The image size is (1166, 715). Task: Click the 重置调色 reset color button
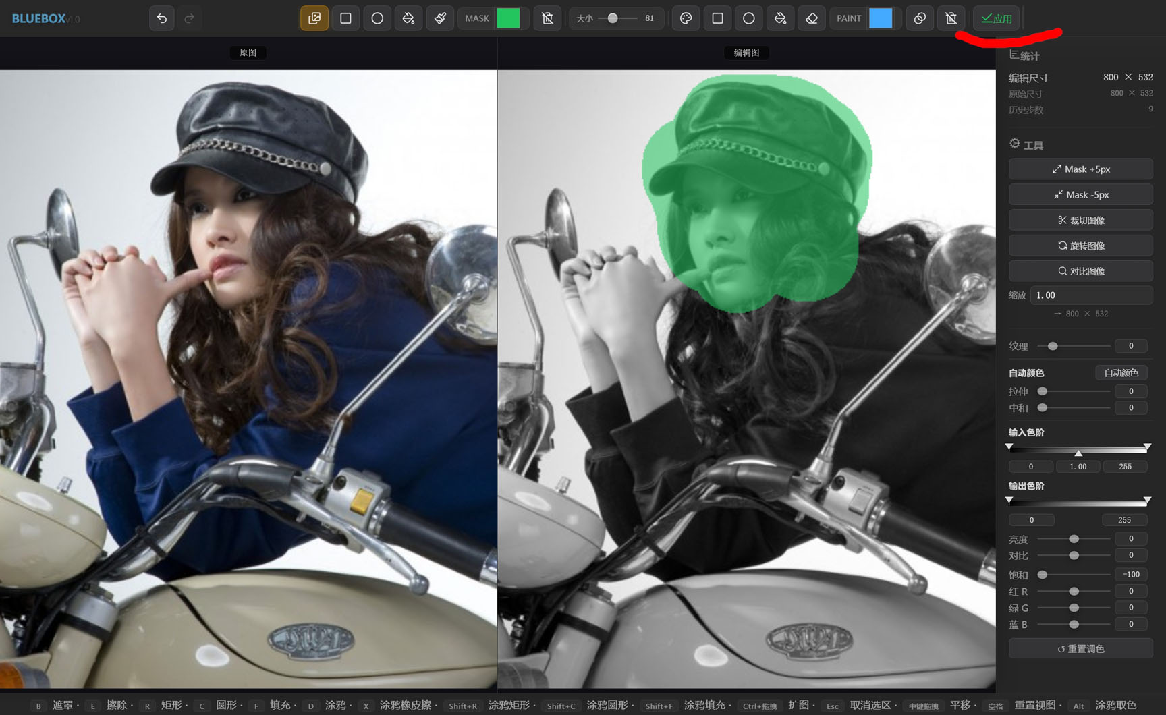click(1080, 648)
